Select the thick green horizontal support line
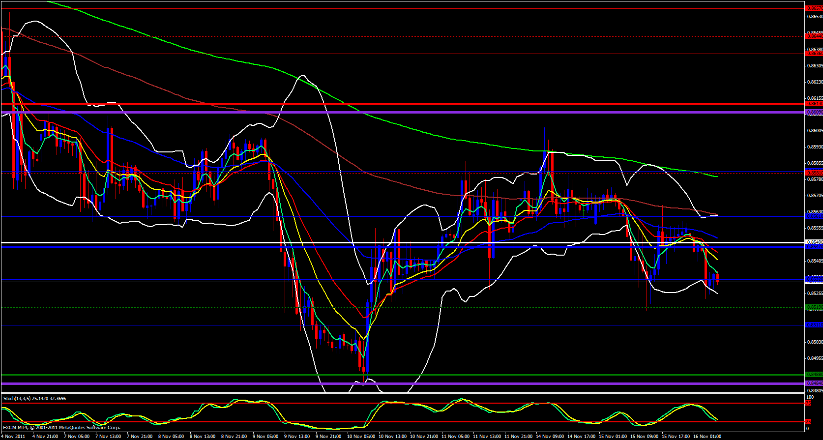Screen dimensions: 823x440 [393, 375]
